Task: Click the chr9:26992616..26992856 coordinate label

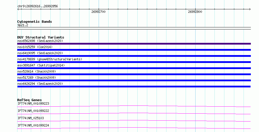Action: click(x=38, y=6)
